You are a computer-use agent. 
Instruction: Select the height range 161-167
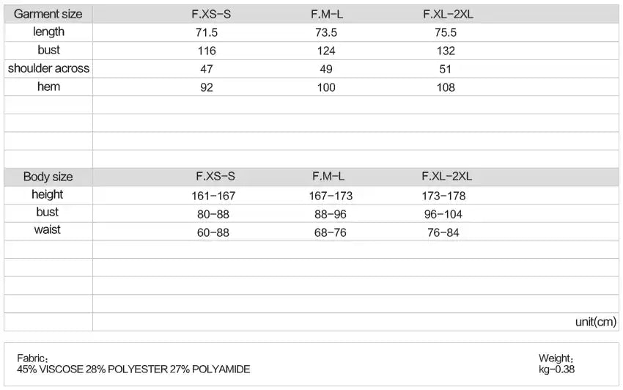tap(215, 196)
